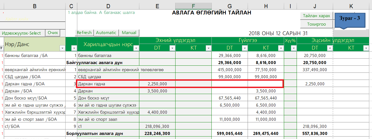Expand the Хүү% column filter
This screenshot has width=372, height=139.
[x=293, y=48]
